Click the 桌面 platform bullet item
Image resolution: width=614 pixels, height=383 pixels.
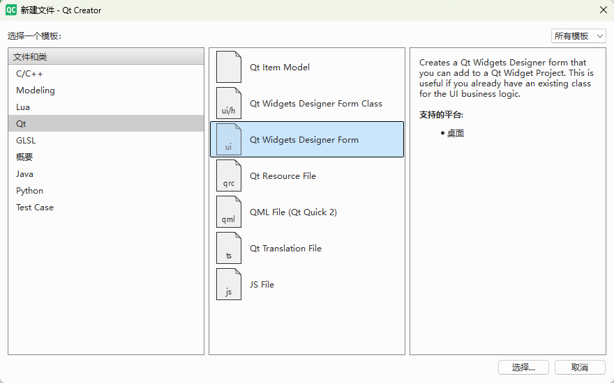(455, 133)
